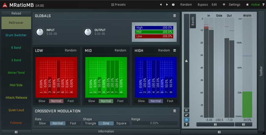
Task: Click the Bands meter tab
Action: pyautogui.click(x=193, y=21)
